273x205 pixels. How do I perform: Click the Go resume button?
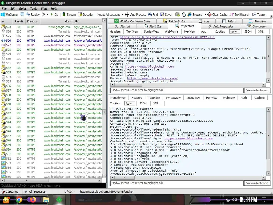pyautogui.click(x=54, y=14)
